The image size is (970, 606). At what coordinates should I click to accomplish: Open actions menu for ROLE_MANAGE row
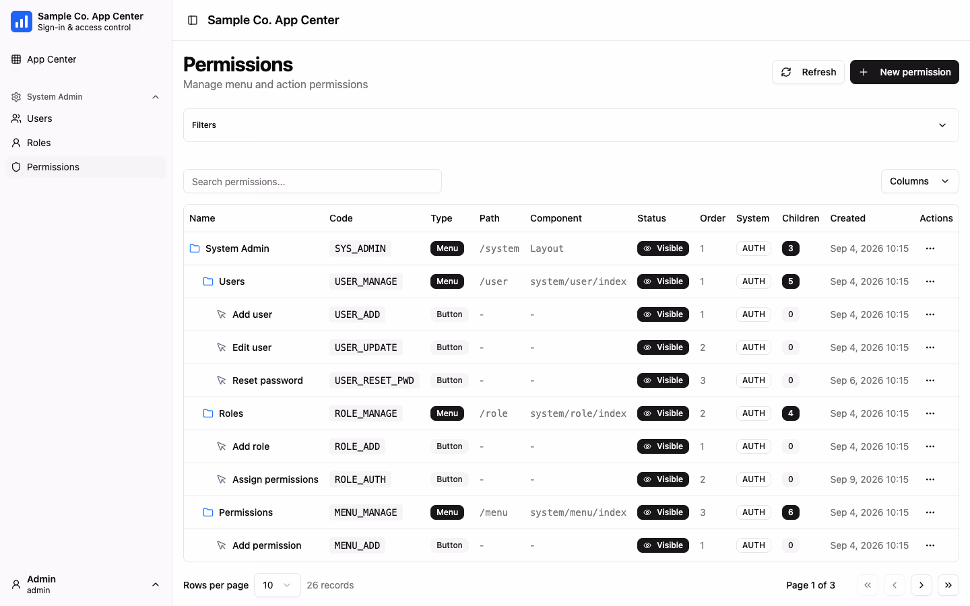pyautogui.click(x=930, y=413)
